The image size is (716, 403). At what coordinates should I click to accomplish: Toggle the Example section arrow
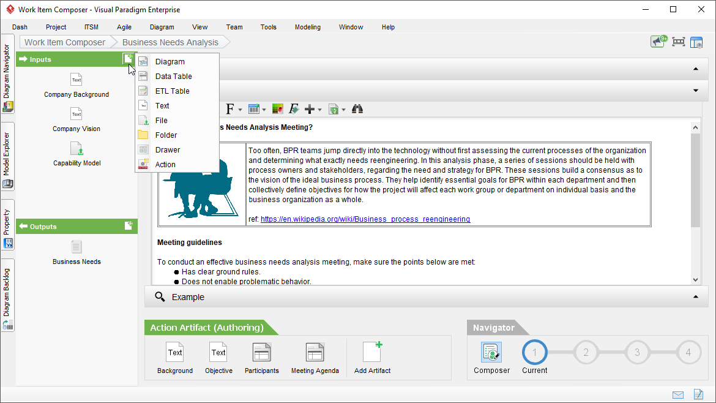pos(695,296)
